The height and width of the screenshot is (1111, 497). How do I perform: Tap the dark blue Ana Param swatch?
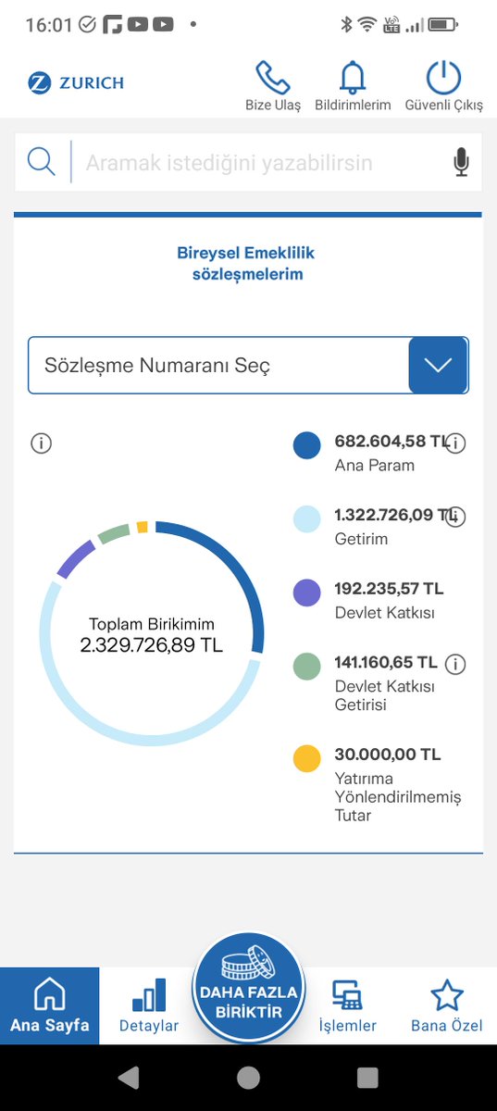click(x=306, y=445)
